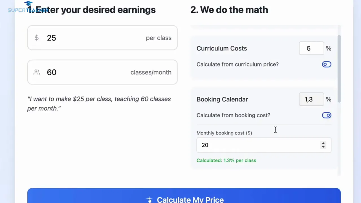
Task: Click the people icon in classes field
Action: click(37, 72)
